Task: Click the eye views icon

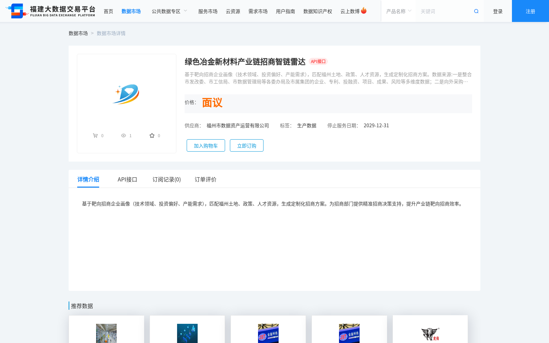Action: coord(124,135)
